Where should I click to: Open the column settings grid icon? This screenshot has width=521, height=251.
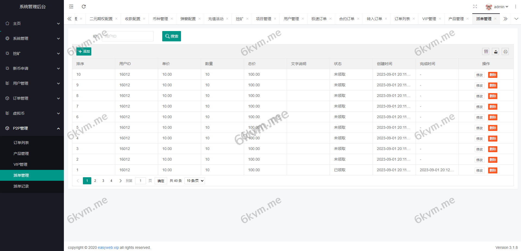[486, 51]
